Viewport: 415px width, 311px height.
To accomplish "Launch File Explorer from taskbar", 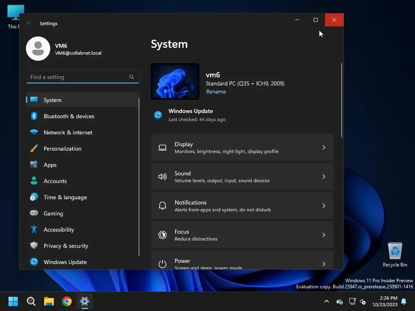I will [49, 301].
